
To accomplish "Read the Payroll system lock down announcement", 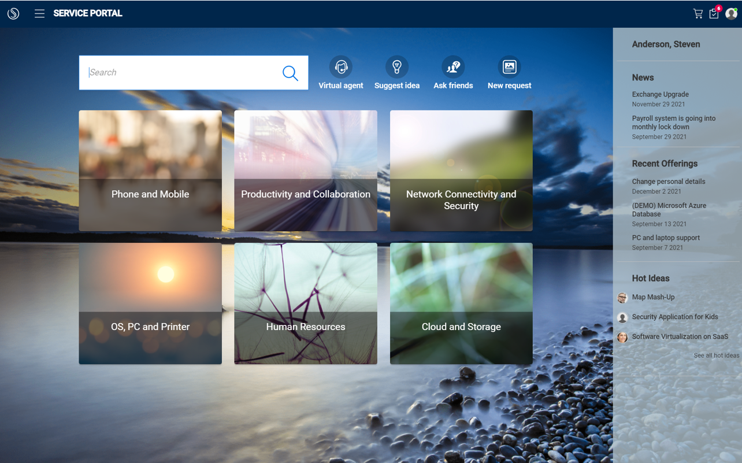I will pyautogui.click(x=673, y=123).
